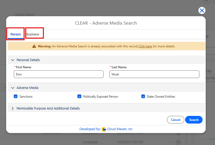Image resolution: width=215 pixels, height=145 pixels.
Task: Open row menu for 1/6/2026 11:07 AM
Action: (x=178, y=142)
